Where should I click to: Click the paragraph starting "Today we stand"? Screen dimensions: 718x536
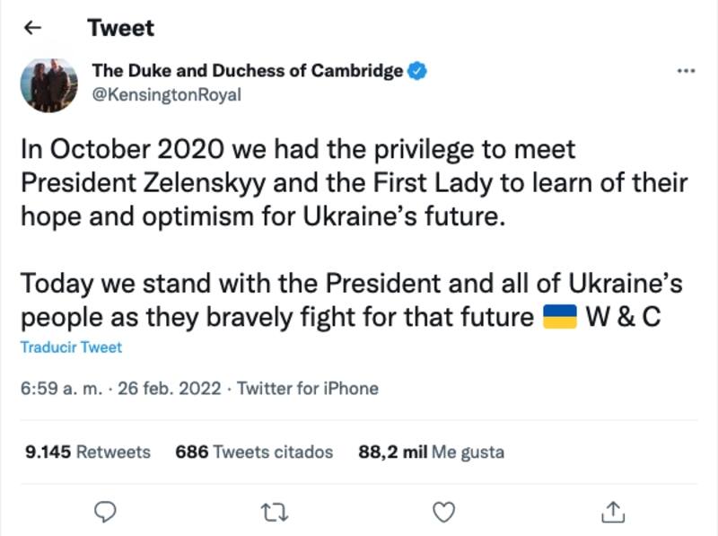coord(350,301)
